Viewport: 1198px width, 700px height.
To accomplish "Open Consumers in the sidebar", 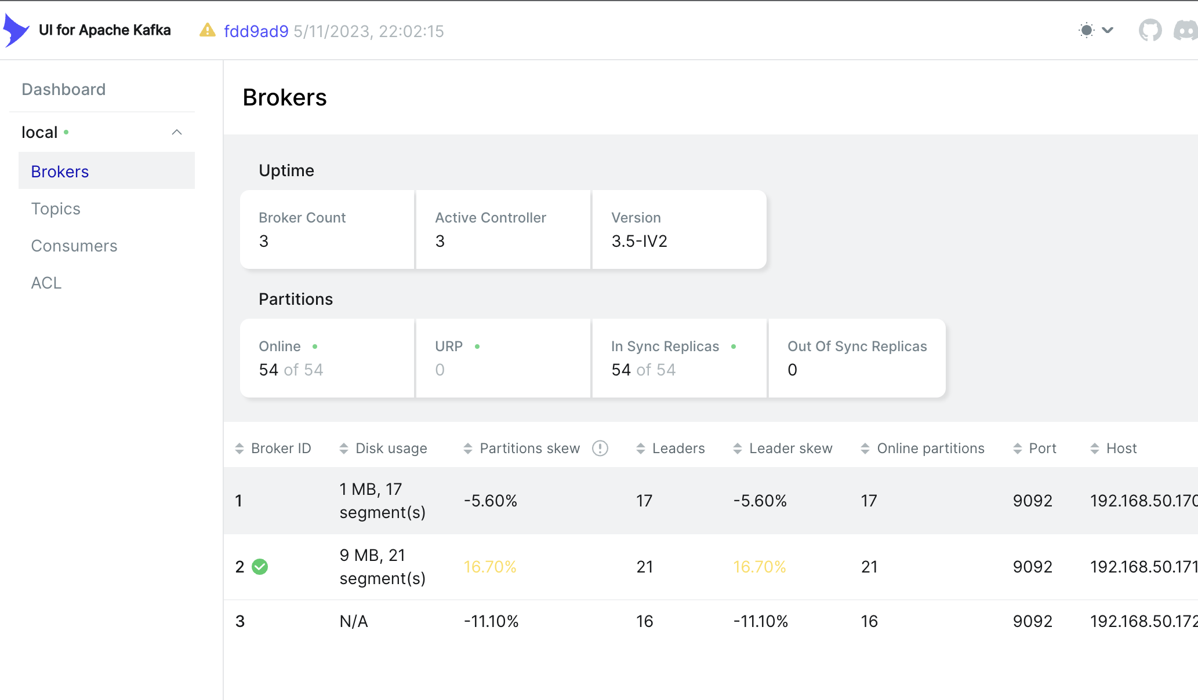I will tap(74, 246).
